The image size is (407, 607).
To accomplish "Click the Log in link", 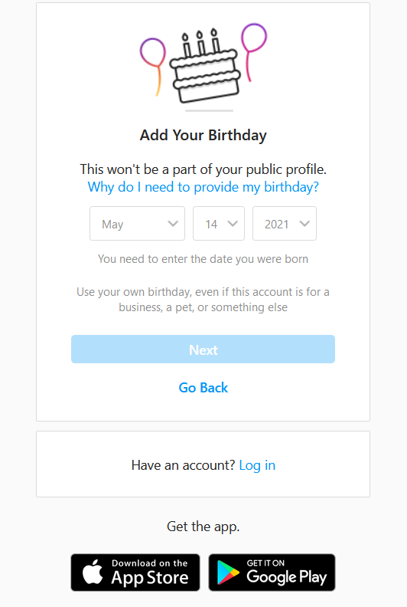I will coord(257,465).
